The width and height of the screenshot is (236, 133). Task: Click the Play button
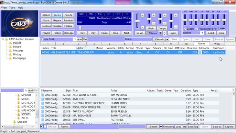point(93,33)
